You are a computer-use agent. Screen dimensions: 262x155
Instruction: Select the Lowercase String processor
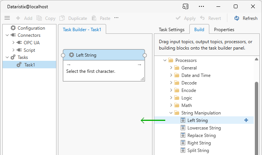tap(204, 128)
